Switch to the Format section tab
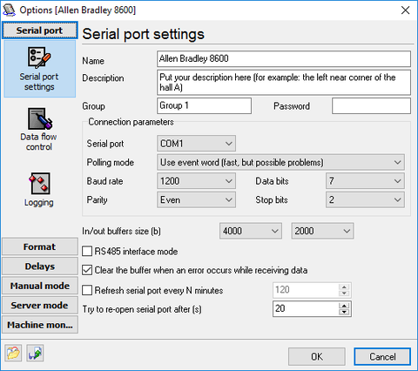 pyautogui.click(x=40, y=246)
